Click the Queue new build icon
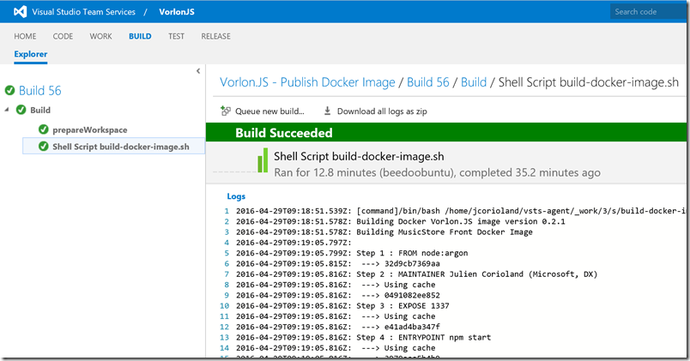Screen dimensions: 690x361 226,111
